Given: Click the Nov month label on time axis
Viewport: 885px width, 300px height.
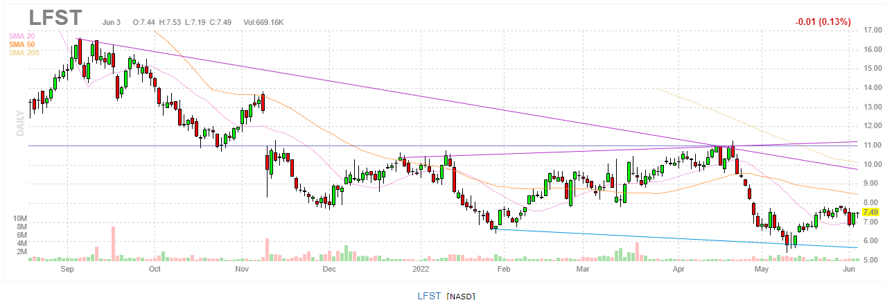Looking at the screenshot, I should click(242, 267).
